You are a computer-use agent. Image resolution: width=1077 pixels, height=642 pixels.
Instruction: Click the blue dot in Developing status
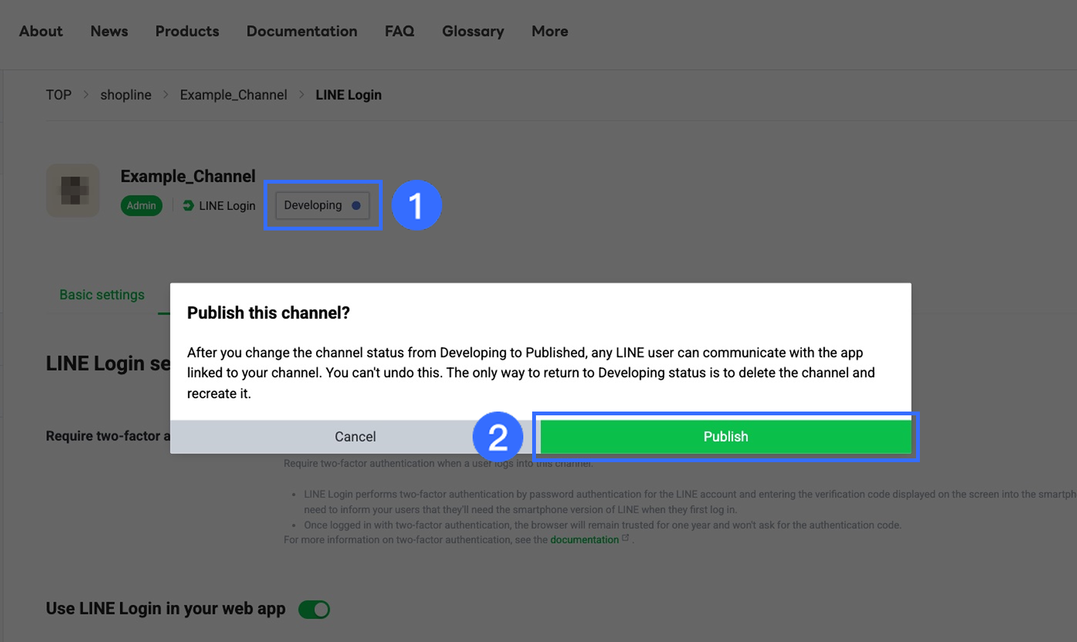(x=356, y=206)
